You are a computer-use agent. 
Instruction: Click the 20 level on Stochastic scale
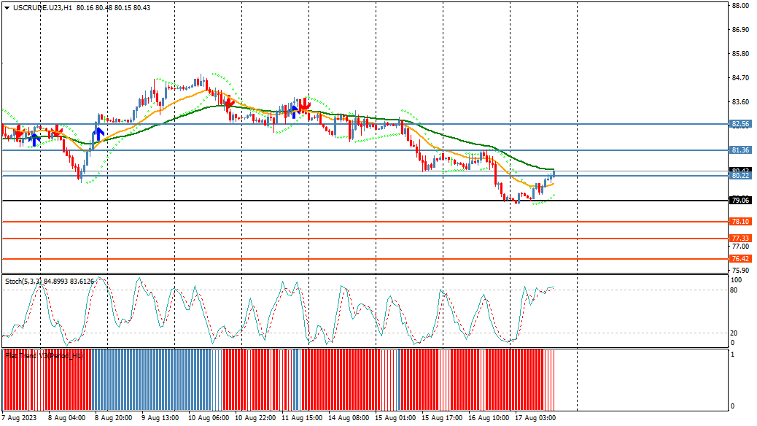tap(734, 333)
